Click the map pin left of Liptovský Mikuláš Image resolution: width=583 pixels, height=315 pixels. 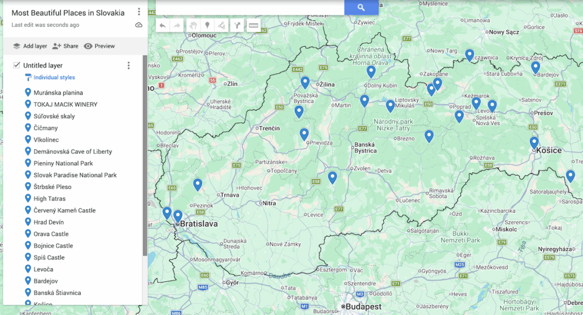click(390, 106)
